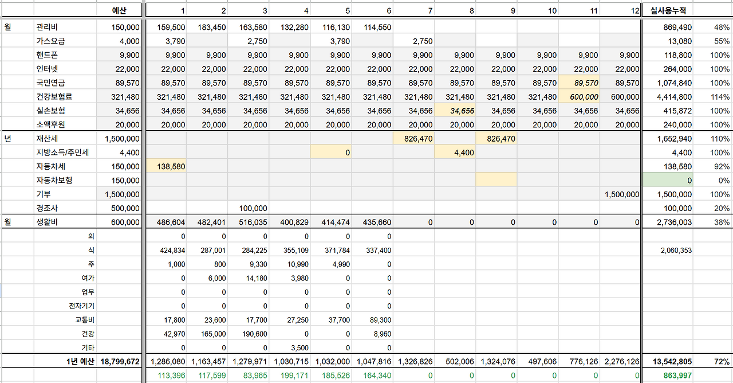The image size is (733, 383).
Task: Select the green 863,997 cell
Action: 668,375
